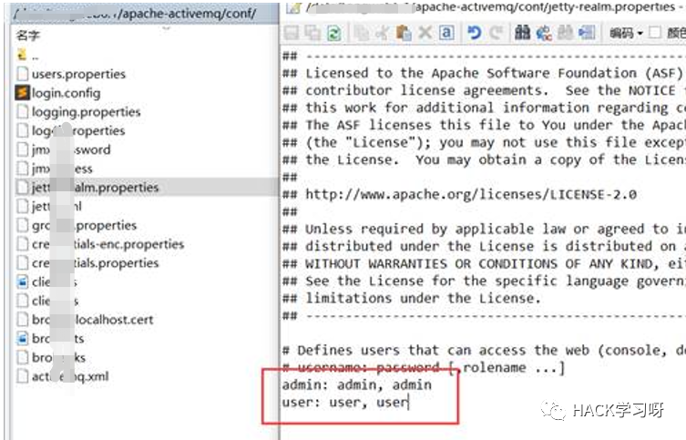Open Find with the binoculars icon
The height and width of the screenshot is (440, 686).
click(522, 33)
